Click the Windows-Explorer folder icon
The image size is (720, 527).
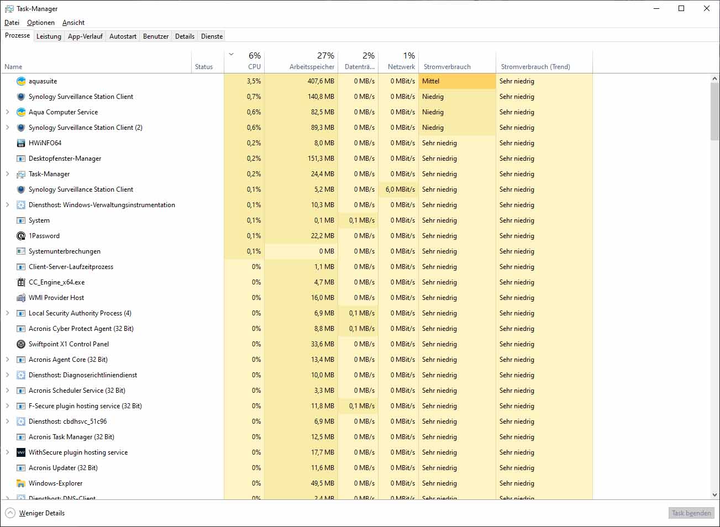point(21,483)
